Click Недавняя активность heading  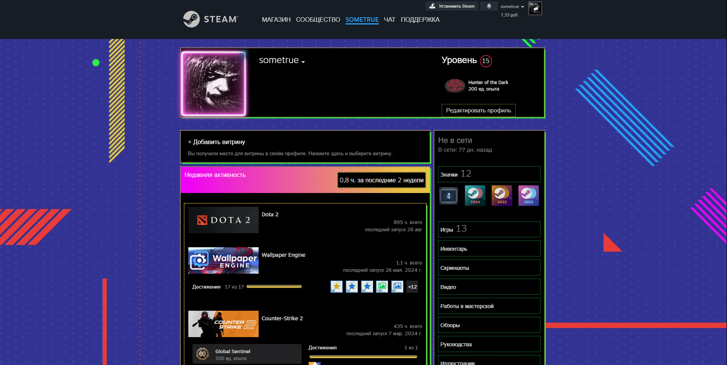[x=215, y=175]
